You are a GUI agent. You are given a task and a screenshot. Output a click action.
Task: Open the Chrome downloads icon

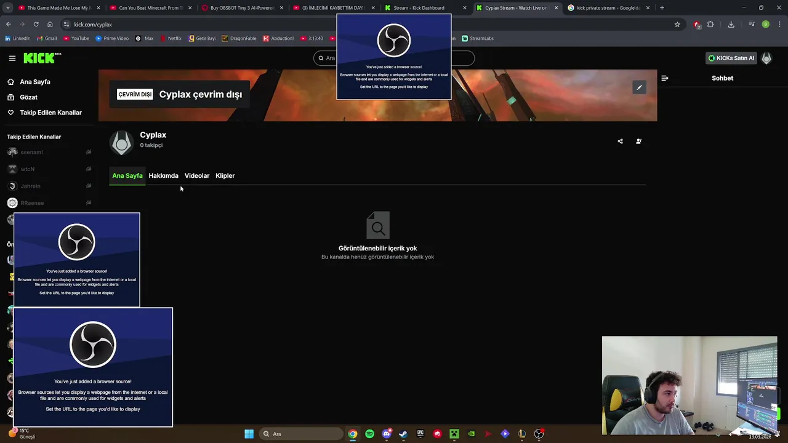(x=731, y=25)
